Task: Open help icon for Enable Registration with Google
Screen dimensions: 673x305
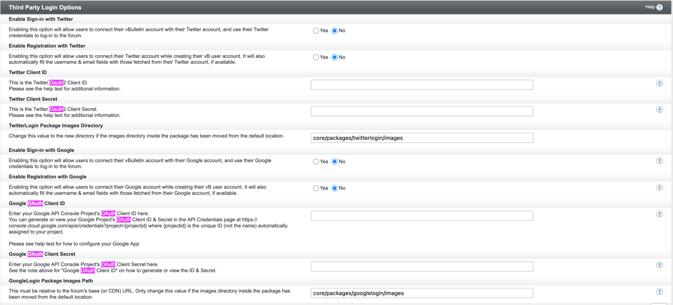Action: 659,187
